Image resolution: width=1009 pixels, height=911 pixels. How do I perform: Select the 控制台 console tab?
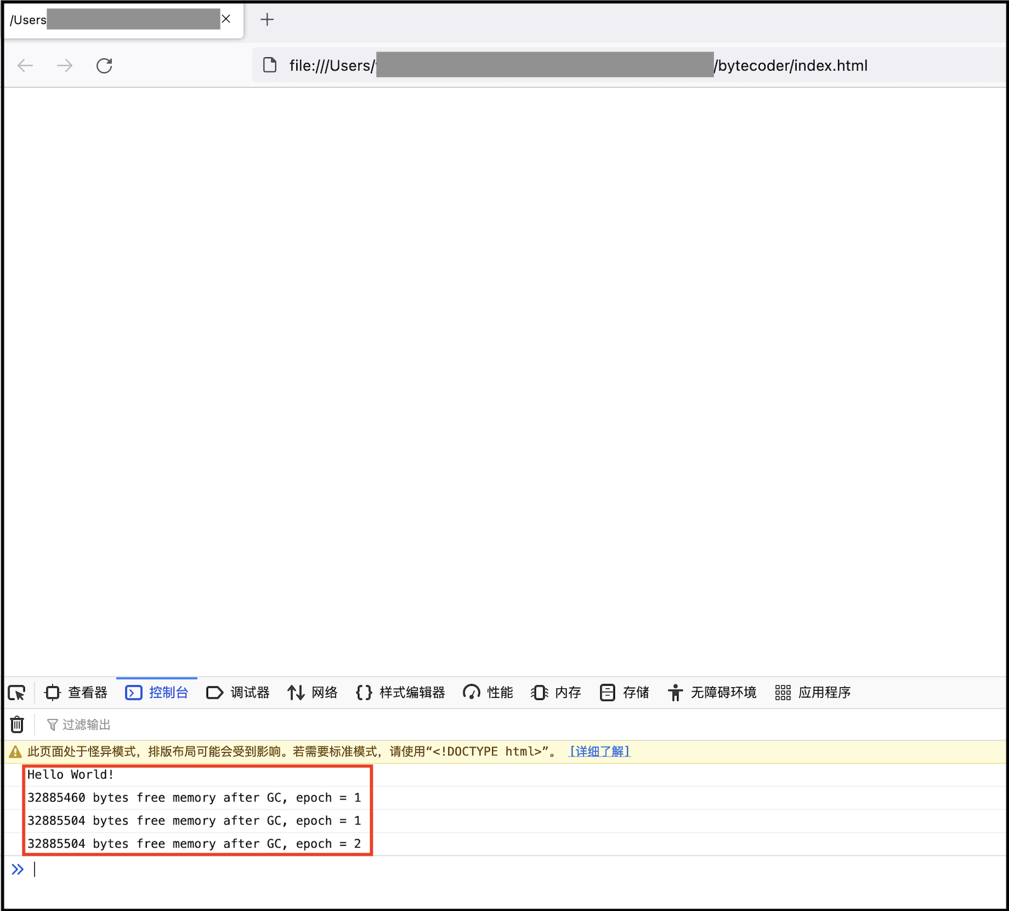(157, 692)
